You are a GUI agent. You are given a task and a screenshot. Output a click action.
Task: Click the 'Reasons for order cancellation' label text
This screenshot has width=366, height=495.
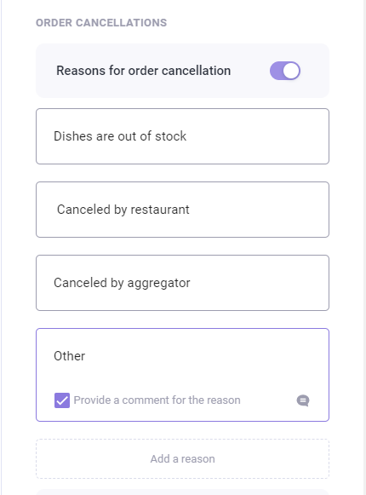144,71
